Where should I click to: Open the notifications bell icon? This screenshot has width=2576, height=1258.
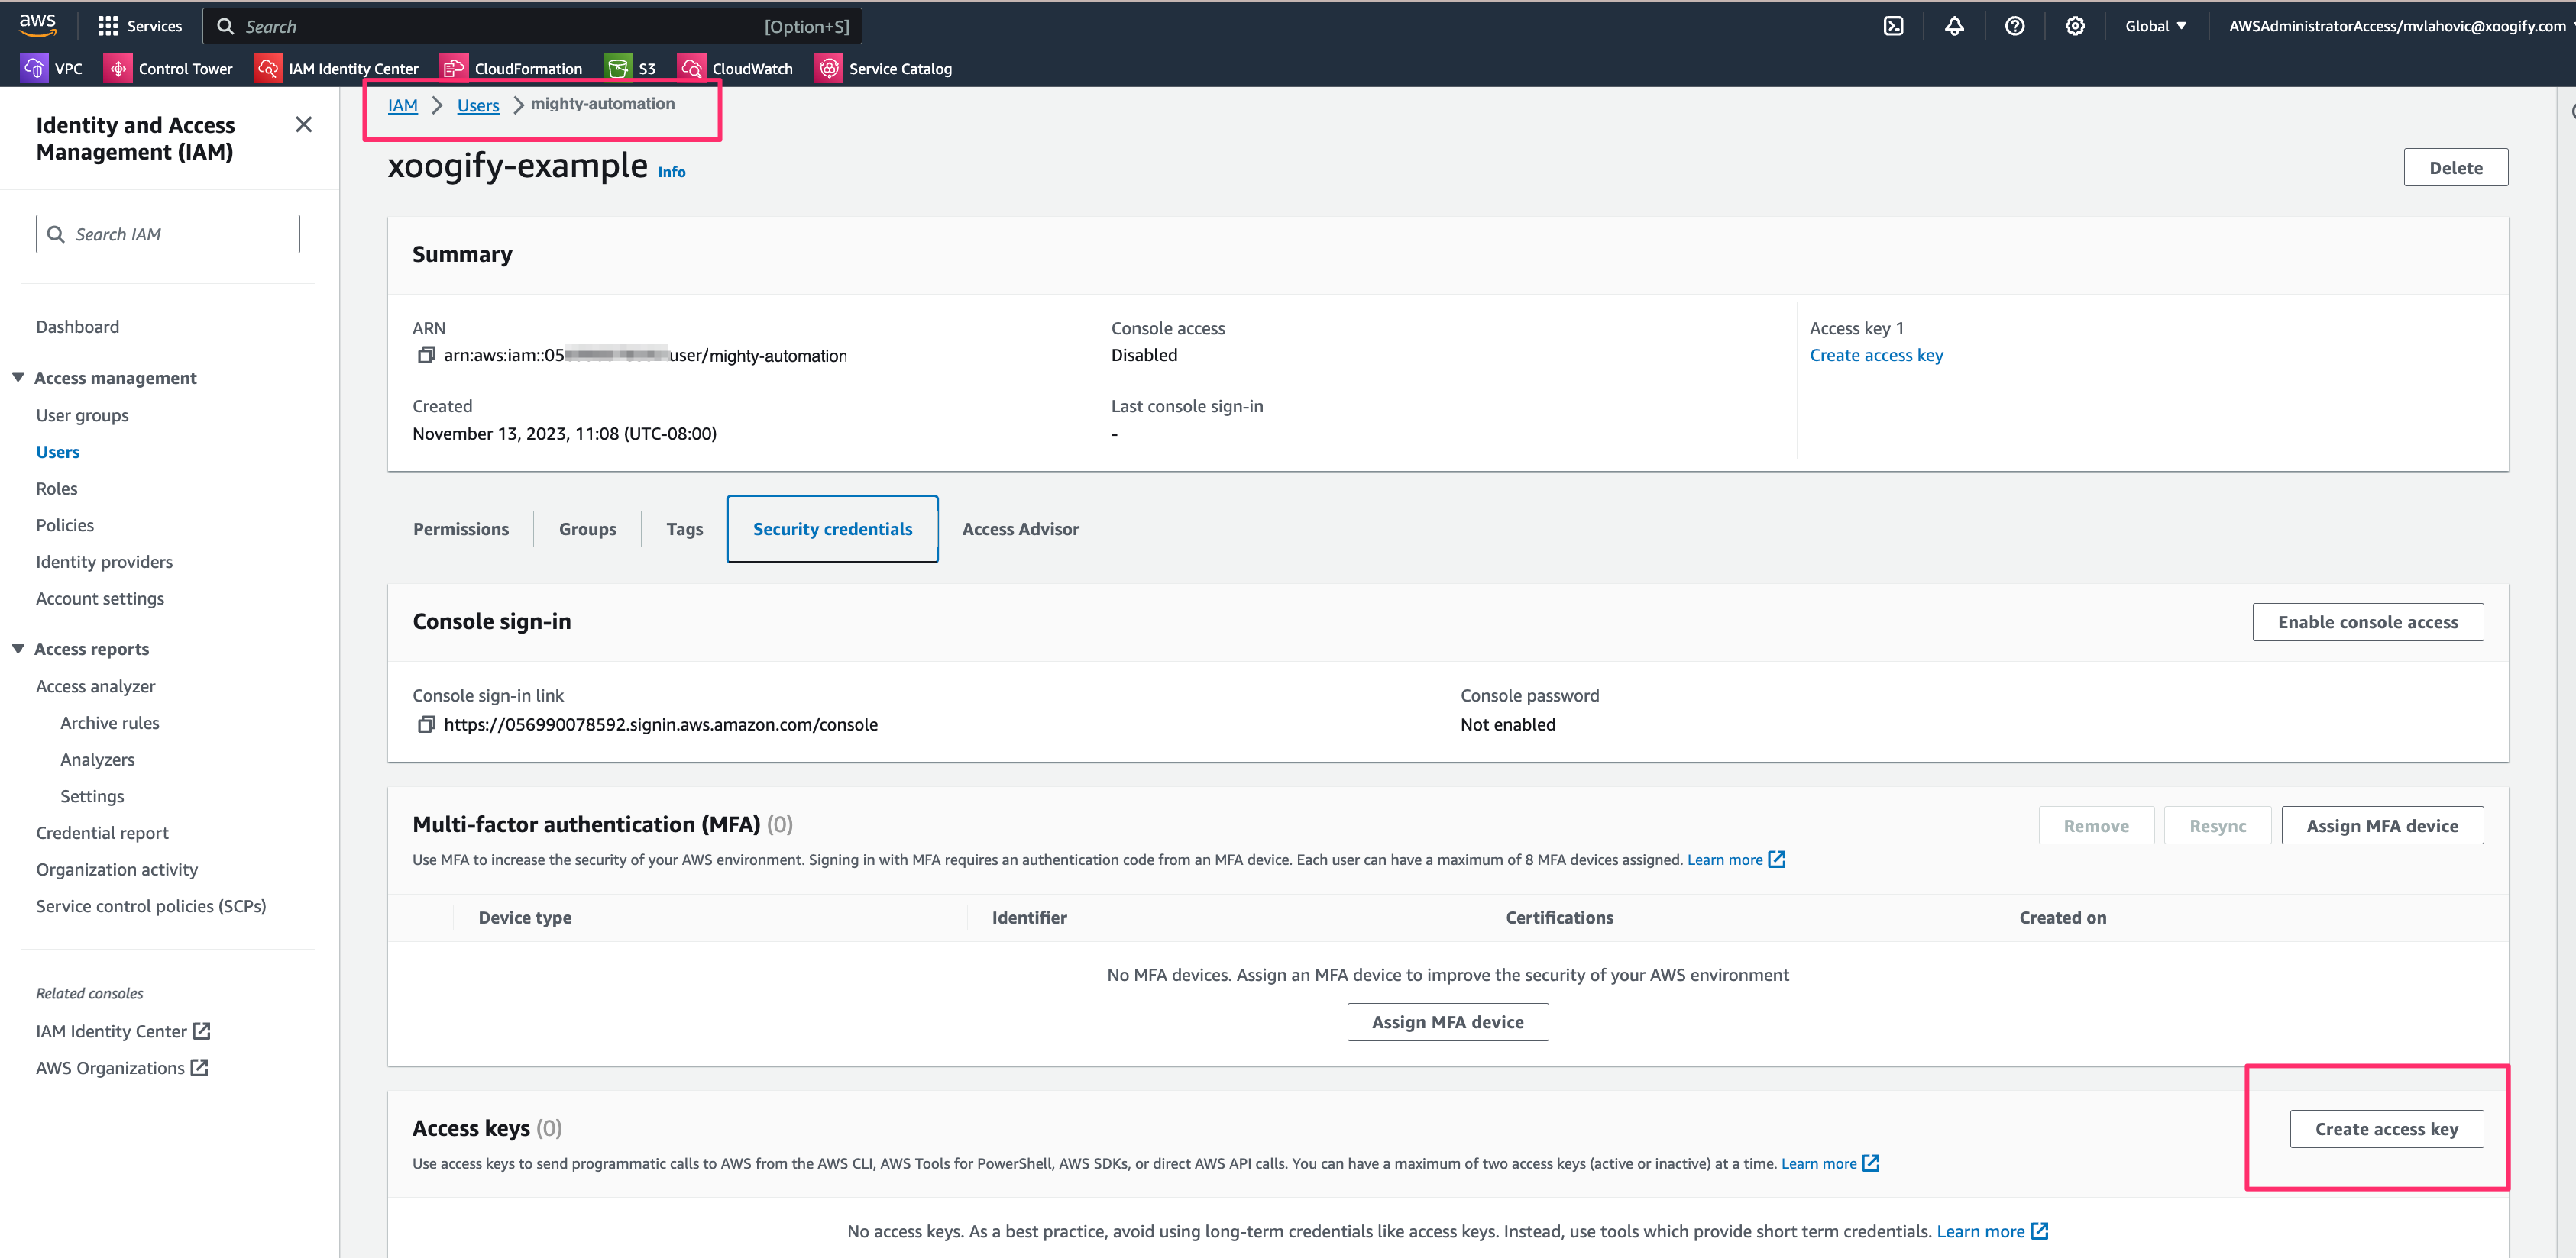point(1955,25)
